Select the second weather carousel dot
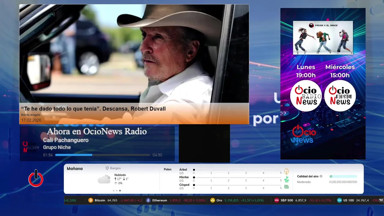The width and height of the screenshot is (384, 216). pos(117,190)
